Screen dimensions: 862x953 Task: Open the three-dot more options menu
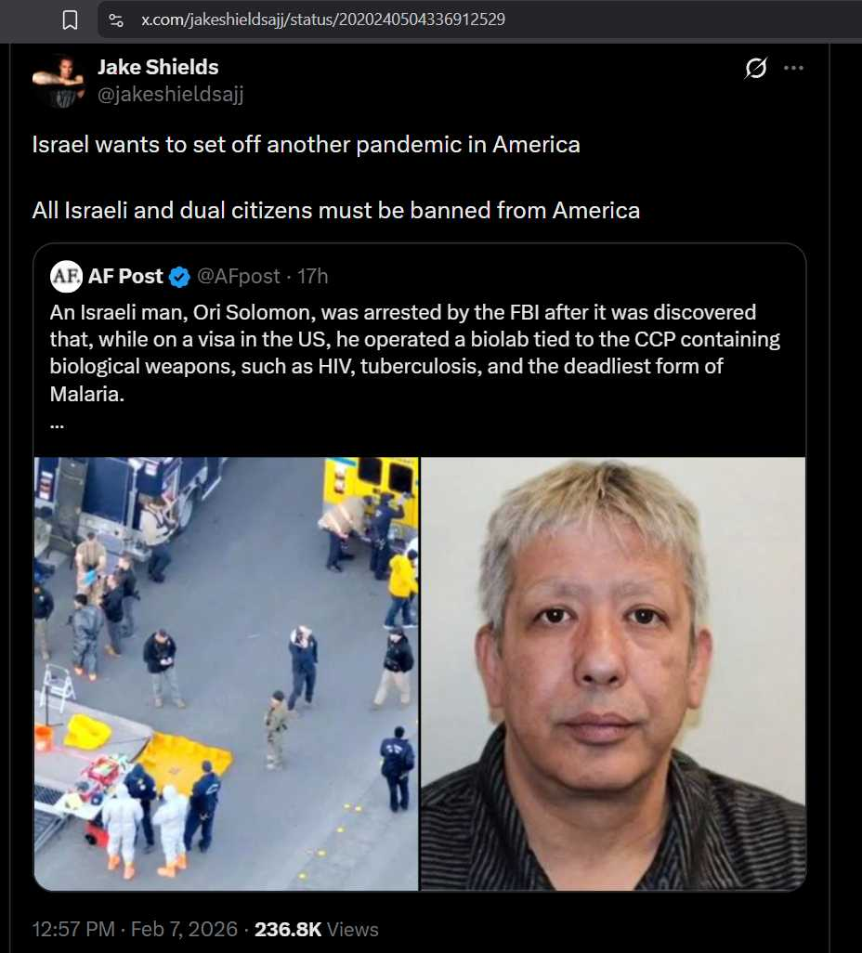point(793,68)
